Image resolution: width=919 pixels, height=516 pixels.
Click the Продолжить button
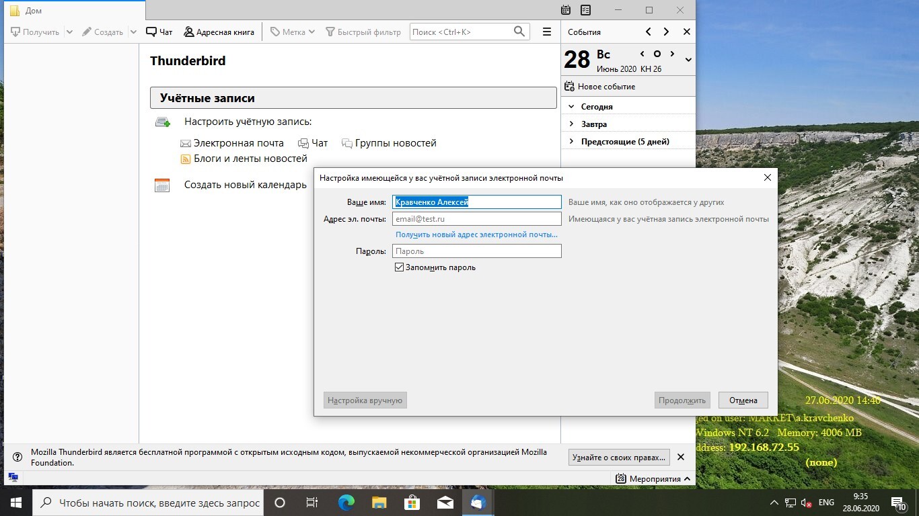[682, 400]
